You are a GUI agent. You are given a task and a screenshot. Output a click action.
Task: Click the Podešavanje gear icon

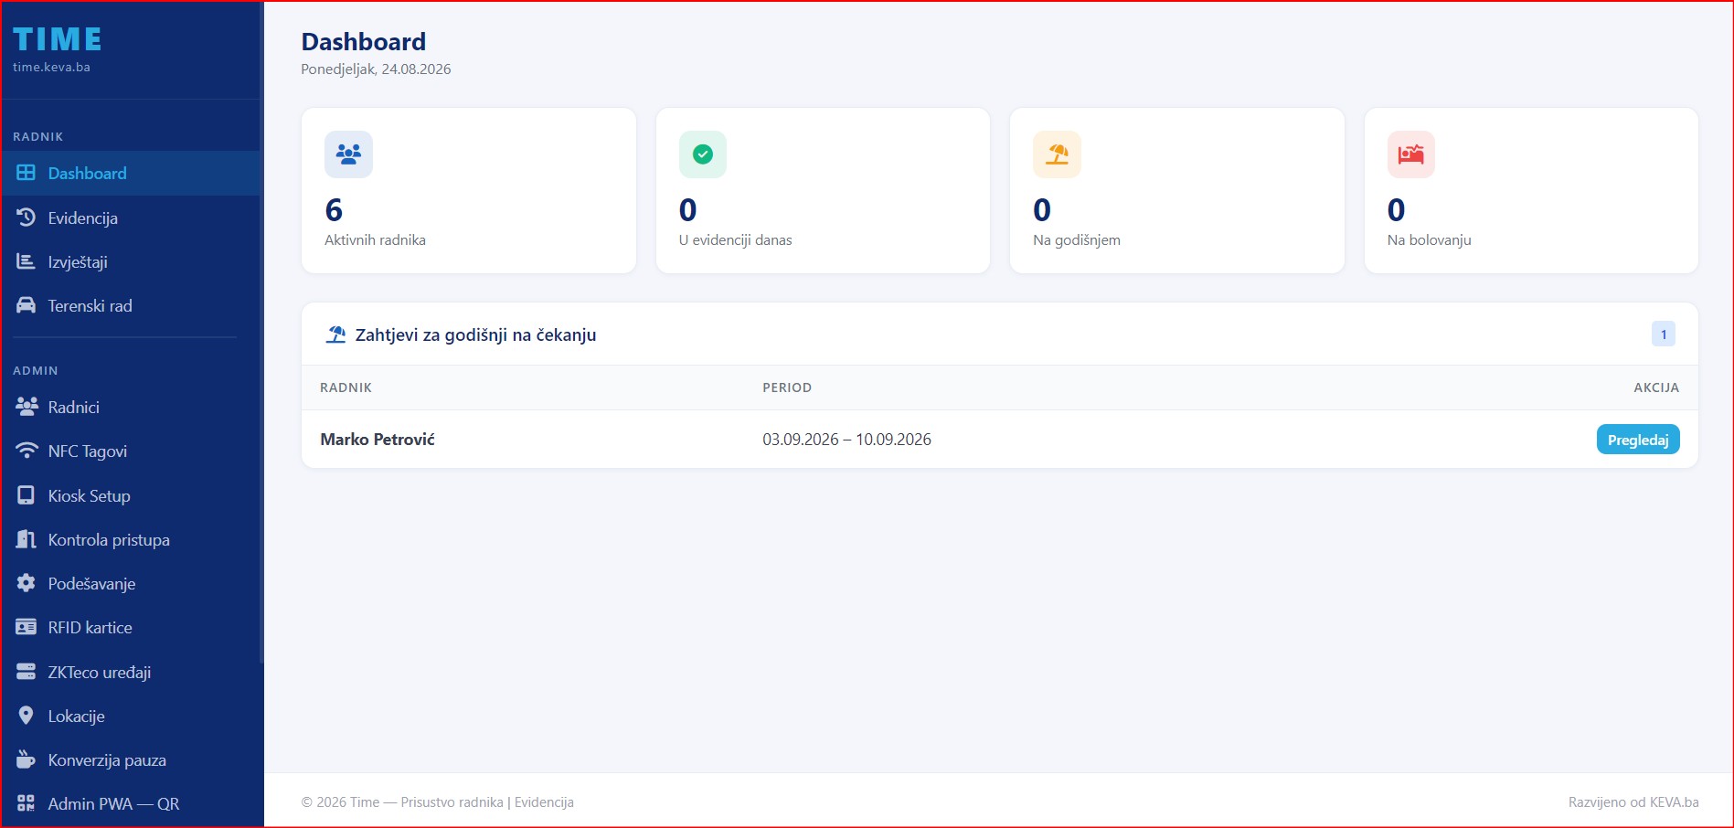point(27,583)
